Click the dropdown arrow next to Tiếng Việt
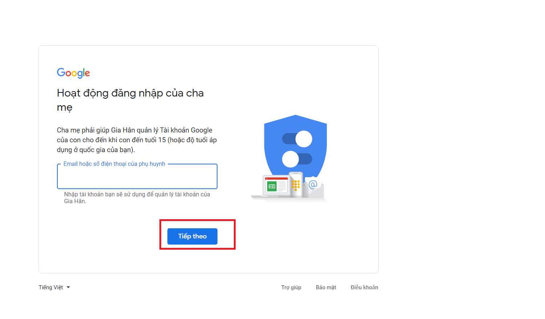545x319 pixels. (69, 287)
